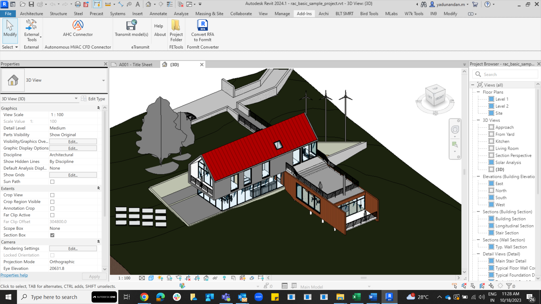Check the Crop View checkbox
Viewport: 541px width, 304px height.
pyautogui.click(x=52, y=195)
